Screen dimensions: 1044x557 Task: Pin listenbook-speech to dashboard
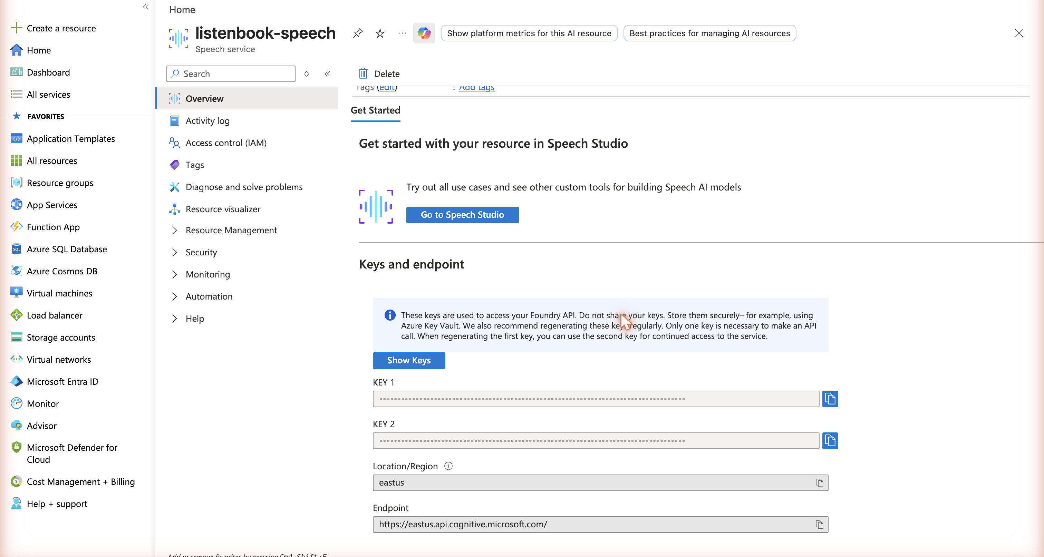coord(357,33)
